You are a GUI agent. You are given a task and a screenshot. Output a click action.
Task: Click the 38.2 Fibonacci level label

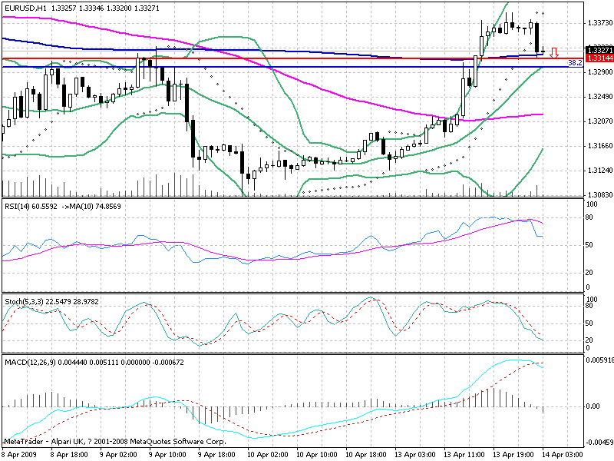pyautogui.click(x=575, y=63)
